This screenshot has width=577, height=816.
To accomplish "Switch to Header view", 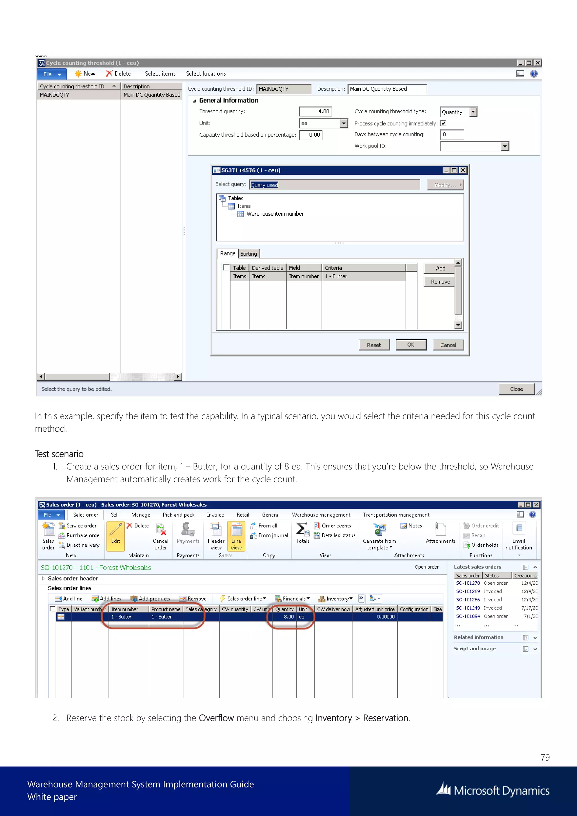I will [x=216, y=536].
